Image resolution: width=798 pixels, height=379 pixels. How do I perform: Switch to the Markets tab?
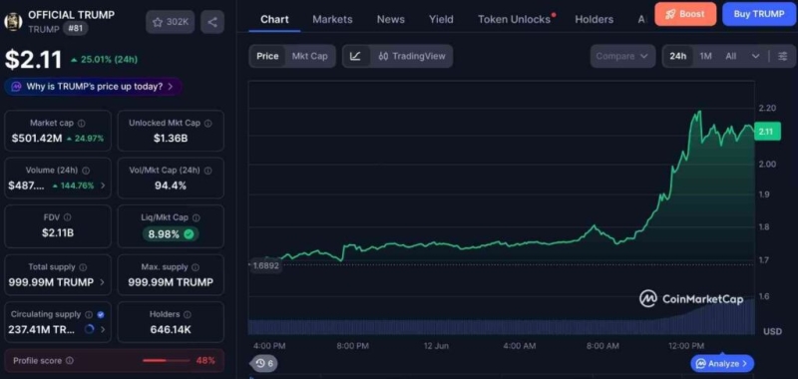[x=332, y=19]
